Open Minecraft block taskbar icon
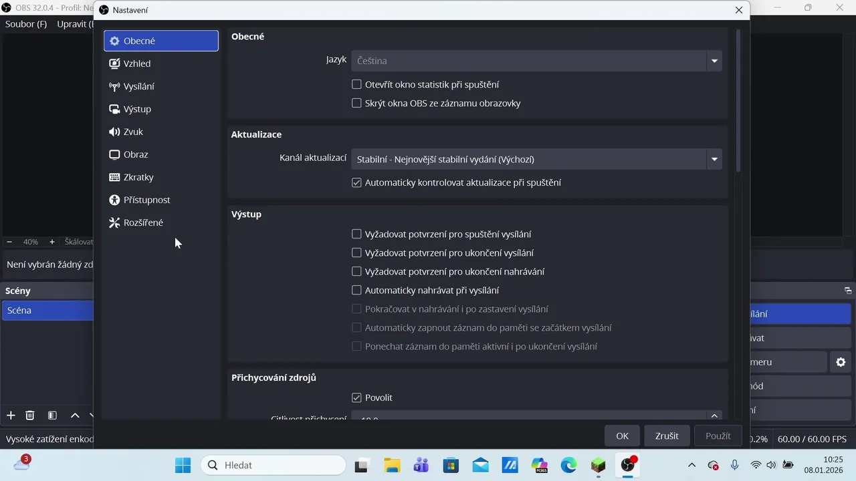Viewport: 856px width, 481px height. pyautogui.click(x=598, y=465)
